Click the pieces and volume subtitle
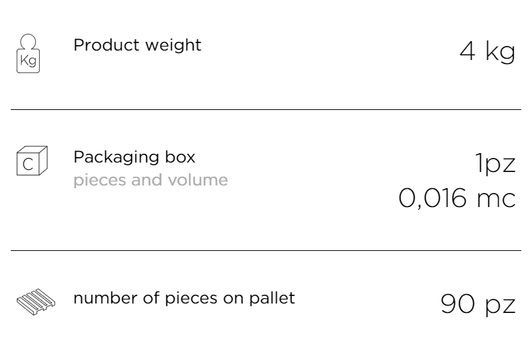Image resolution: width=530 pixels, height=346 pixels. pyautogui.click(x=150, y=180)
